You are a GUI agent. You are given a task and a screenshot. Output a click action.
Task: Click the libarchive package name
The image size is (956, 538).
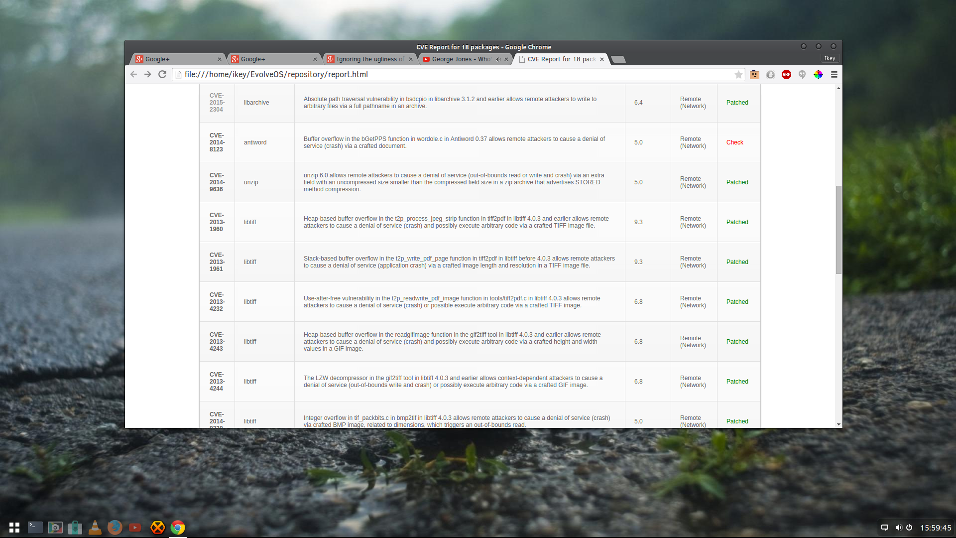(x=256, y=103)
